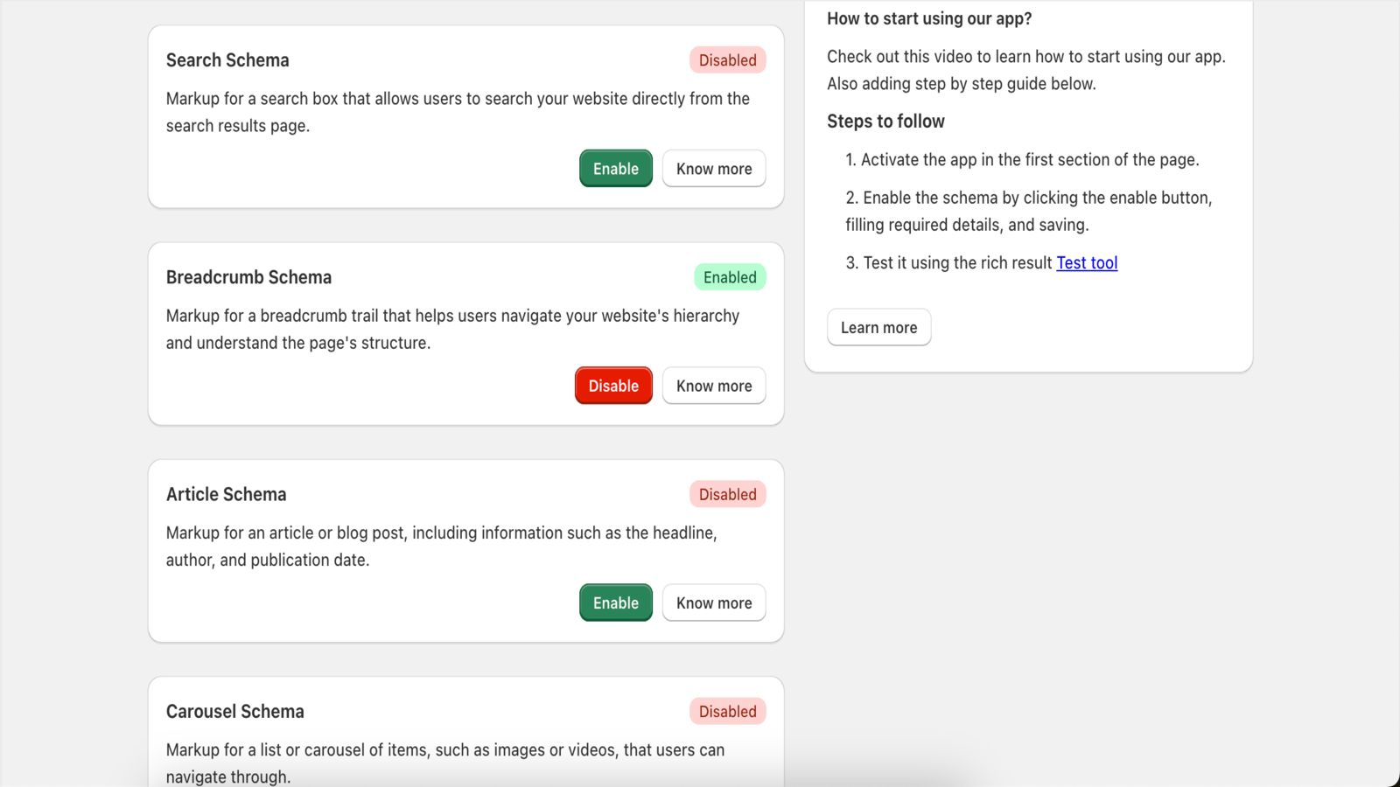Click the Article Schema Disabled badge
The image size is (1400, 787).
[727, 494]
